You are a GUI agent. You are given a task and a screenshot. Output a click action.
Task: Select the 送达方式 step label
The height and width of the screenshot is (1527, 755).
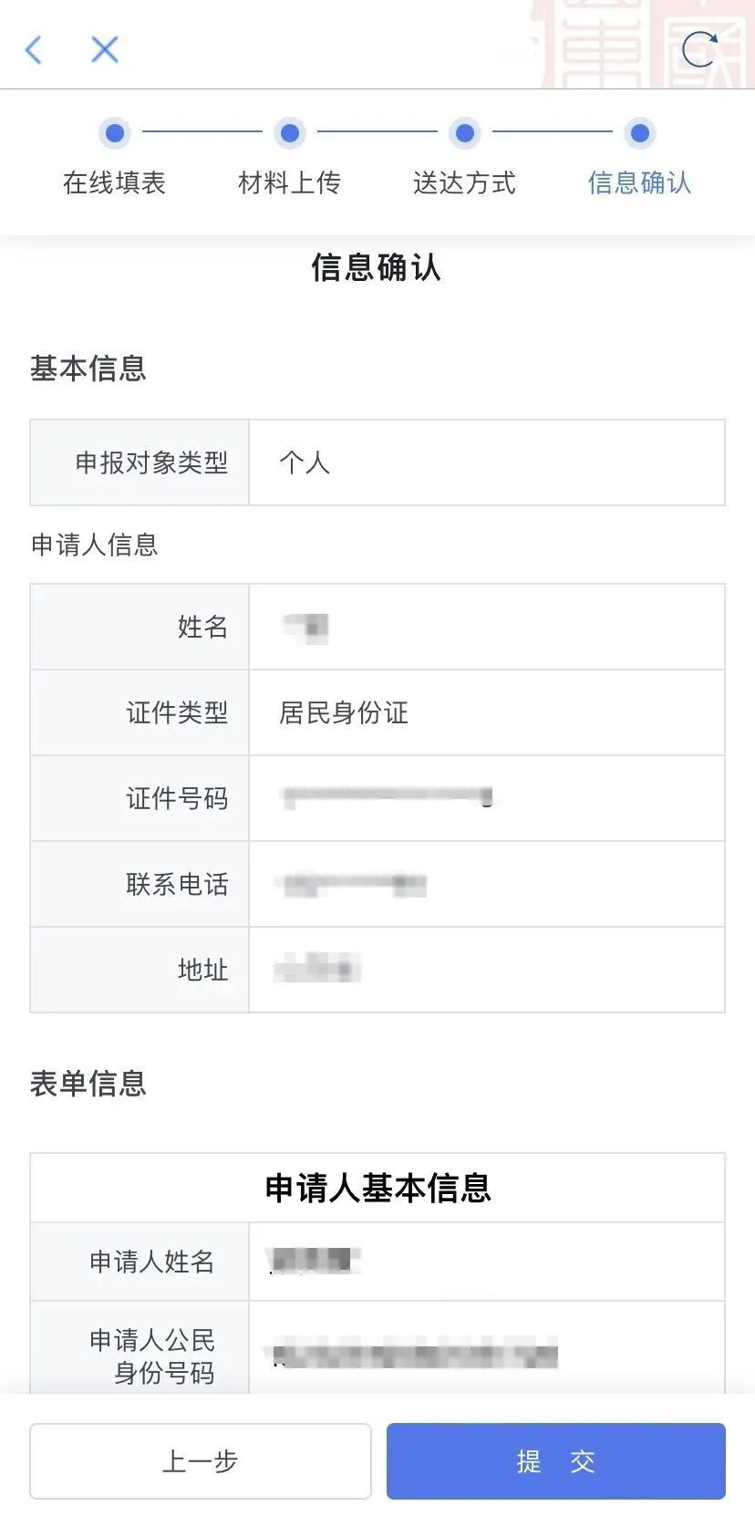(464, 182)
